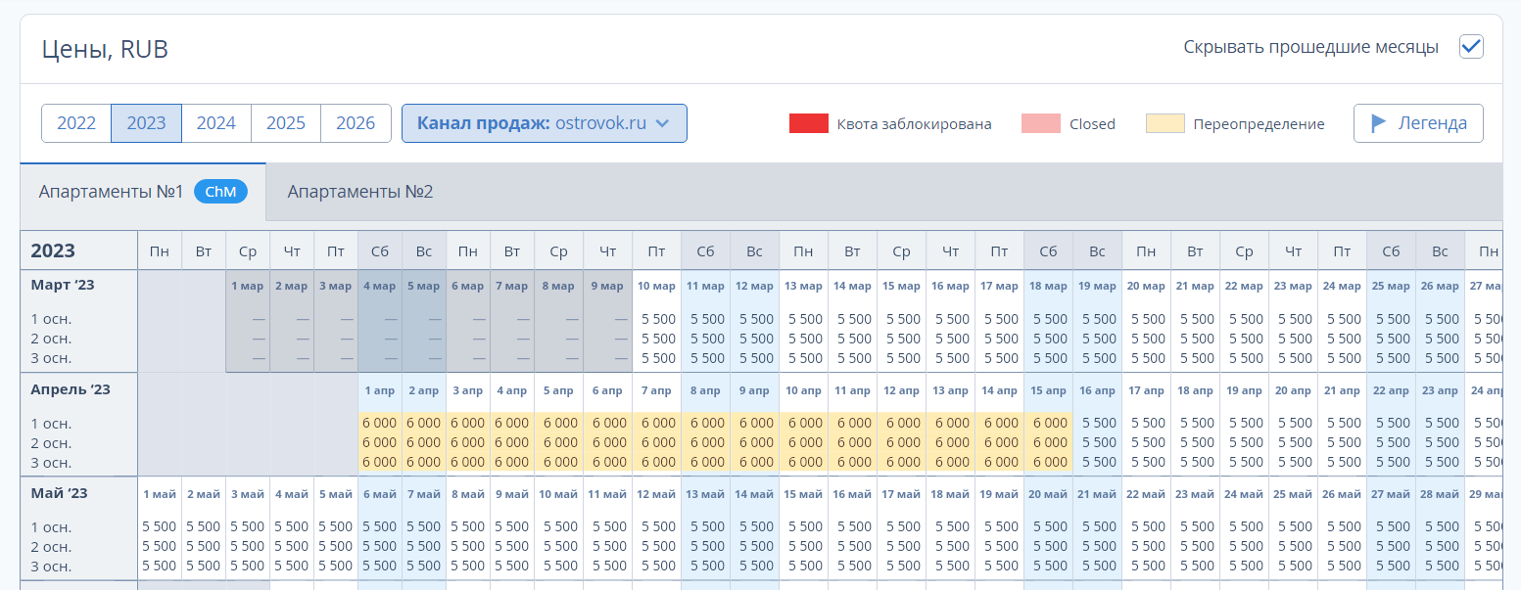Screen dimensions: 1521x590
Task: Click the 3 осн. price for 16 апр
Action: pyautogui.click(x=1100, y=462)
